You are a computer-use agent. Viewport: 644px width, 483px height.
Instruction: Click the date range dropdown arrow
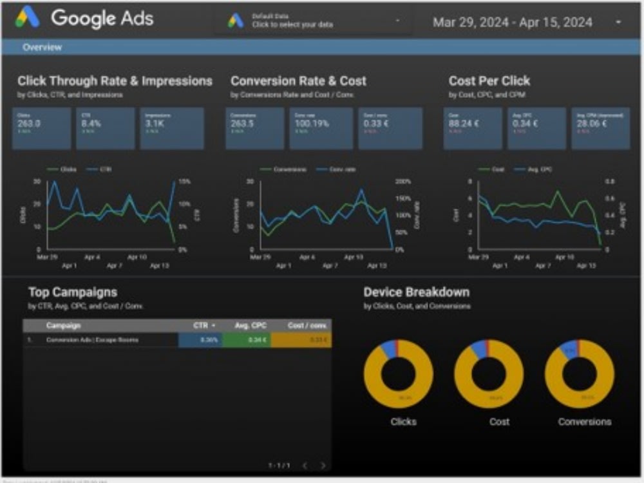[618, 22]
